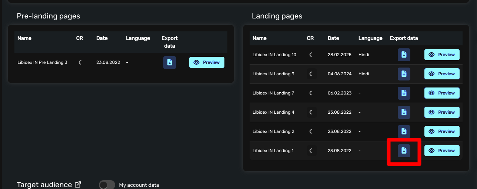Click the date 04.06.2024
This screenshot has height=189, width=477.
(340, 74)
